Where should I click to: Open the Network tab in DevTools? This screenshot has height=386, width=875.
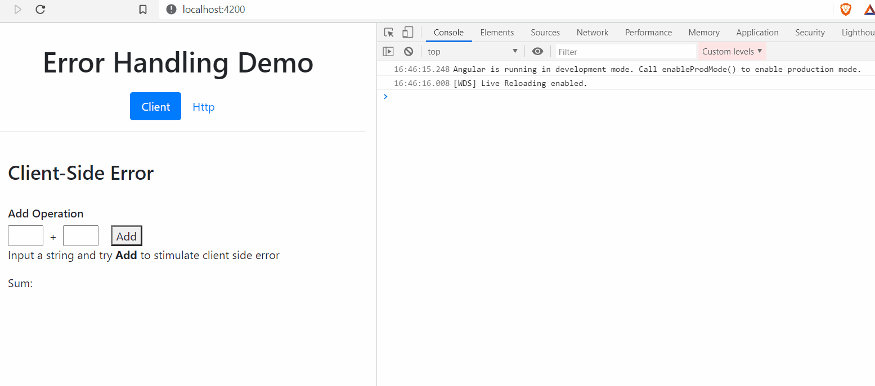point(593,33)
